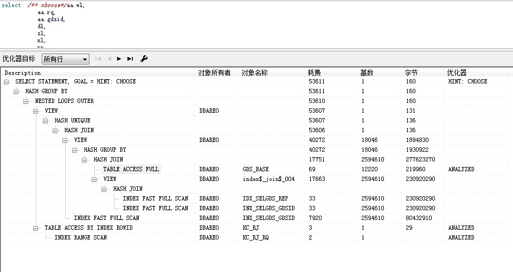Image resolution: width=513 pixels, height=272 pixels.
Task: Collapse the VIEW index$_join$_004 node
Action: [94, 179]
